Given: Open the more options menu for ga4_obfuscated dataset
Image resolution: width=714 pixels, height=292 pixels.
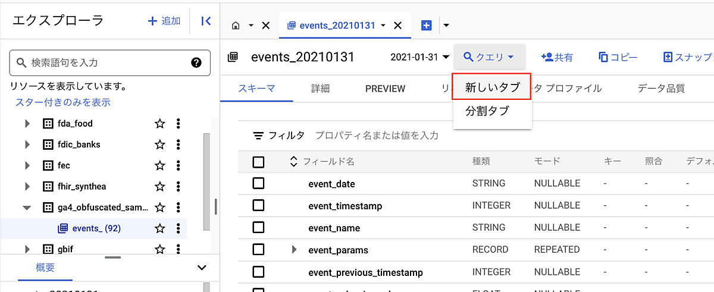Looking at the screenshot, I should [178, 208].
